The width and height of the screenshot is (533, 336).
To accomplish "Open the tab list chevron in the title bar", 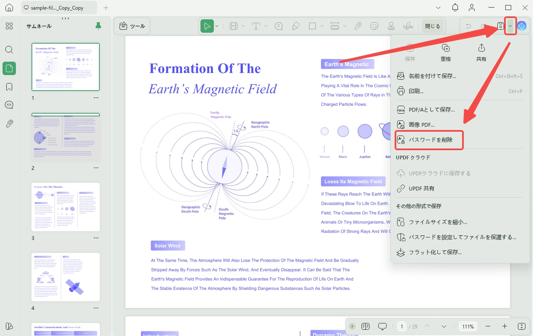I will coord(438,8).
